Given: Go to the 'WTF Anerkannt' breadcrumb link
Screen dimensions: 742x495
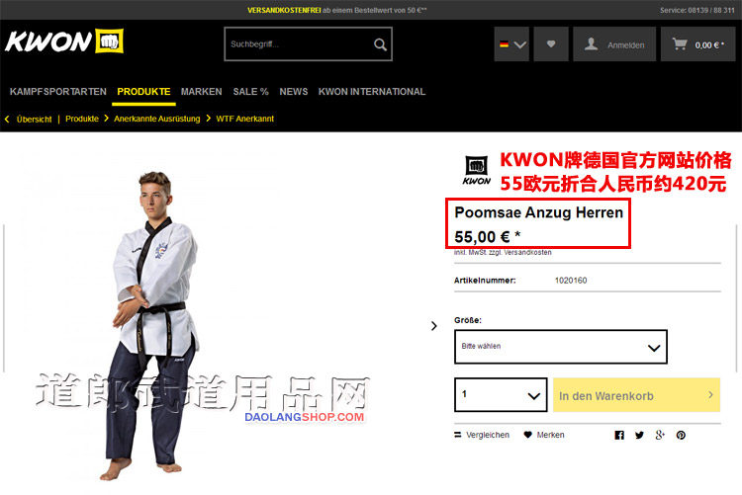Looking at the screenshot, I should click(244, 119).
